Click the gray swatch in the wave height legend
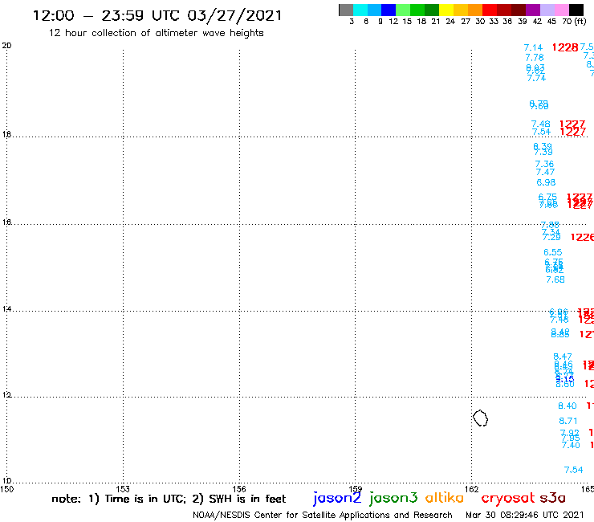This screenshot has height=522, width=594. (346, 10)
